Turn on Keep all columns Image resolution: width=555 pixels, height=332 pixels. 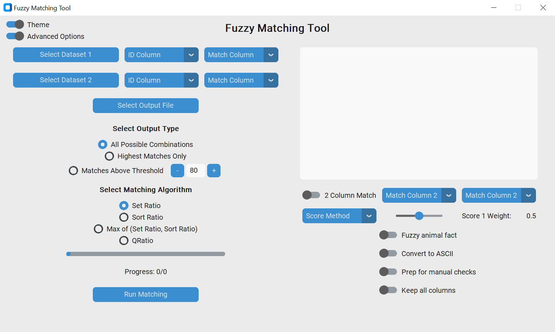pos(388,290)
